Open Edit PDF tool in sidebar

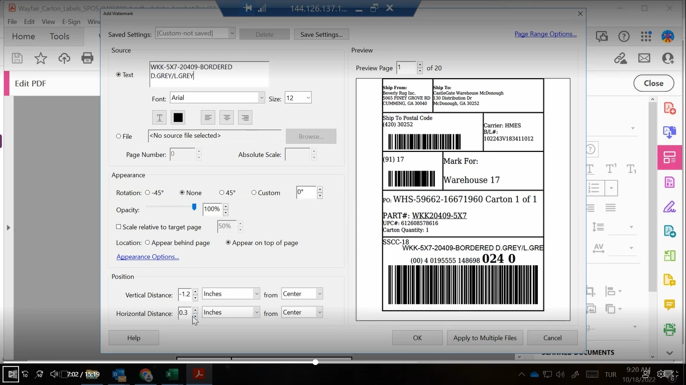669,157
